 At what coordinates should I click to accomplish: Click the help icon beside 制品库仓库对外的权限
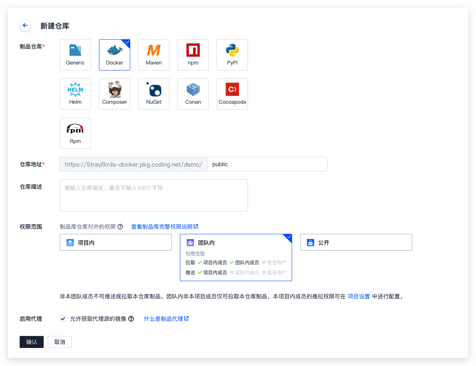click(120, 227)
